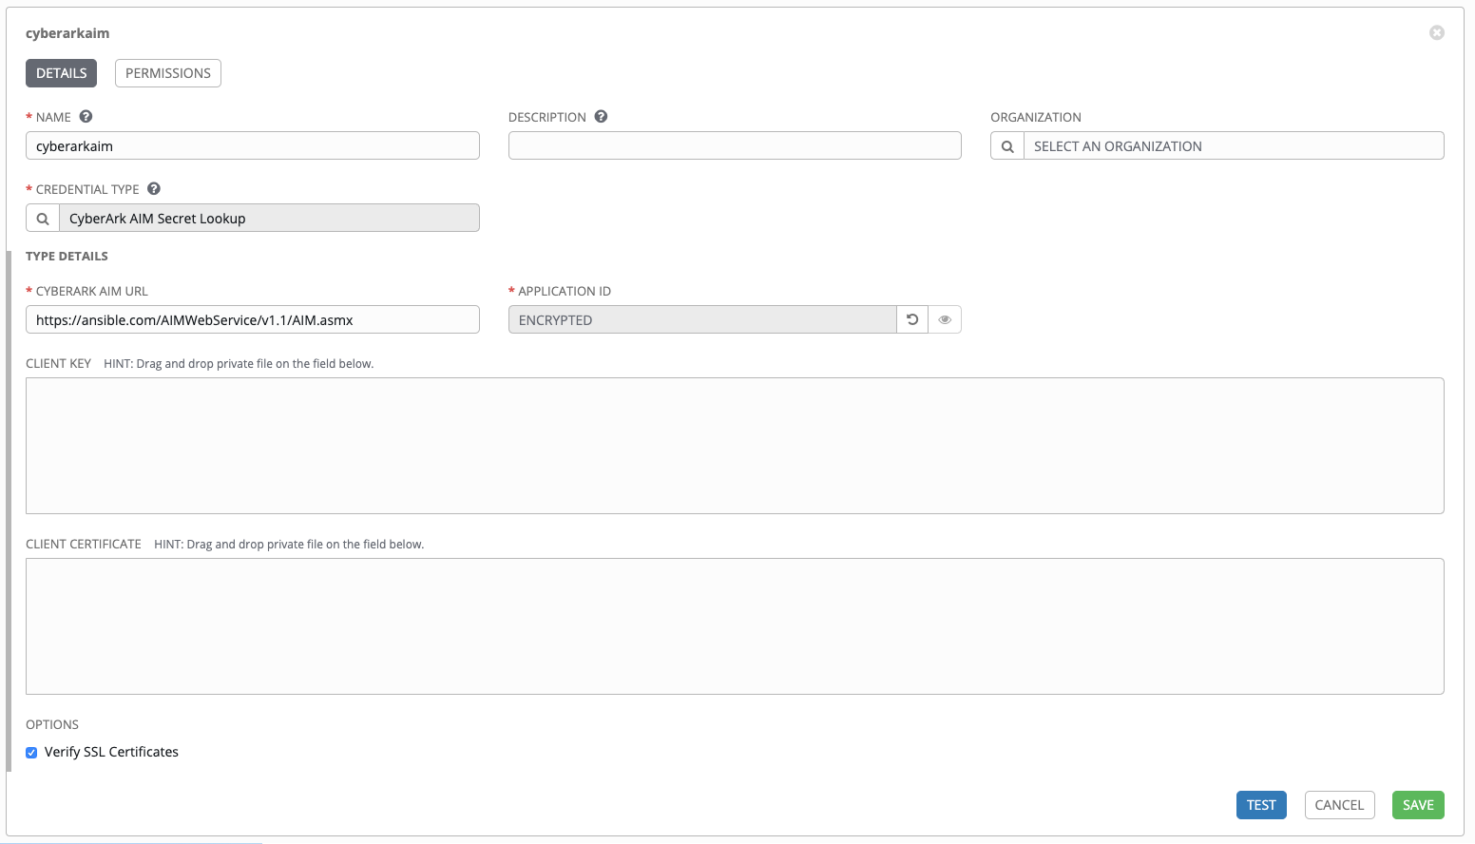Click the ENCRYPTED Application ID field
This screenshot has width=1475, height=844.
(702, 320)
